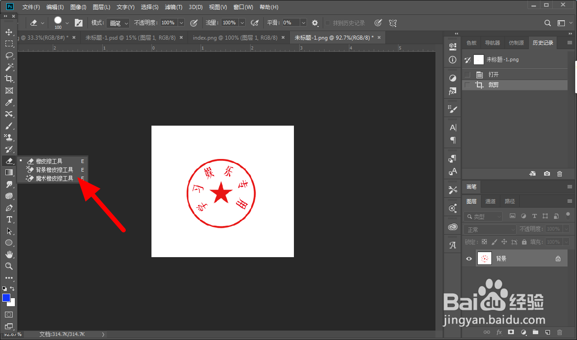Image resolution: width=577 pixels, height=340 pixels.
Task: Create new group folder icon in Layers
Action: (535, 332)
